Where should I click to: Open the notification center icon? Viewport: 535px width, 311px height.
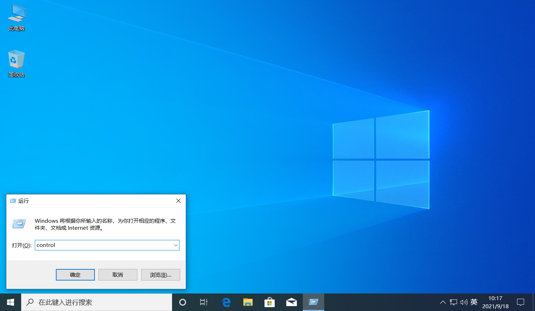521,302
